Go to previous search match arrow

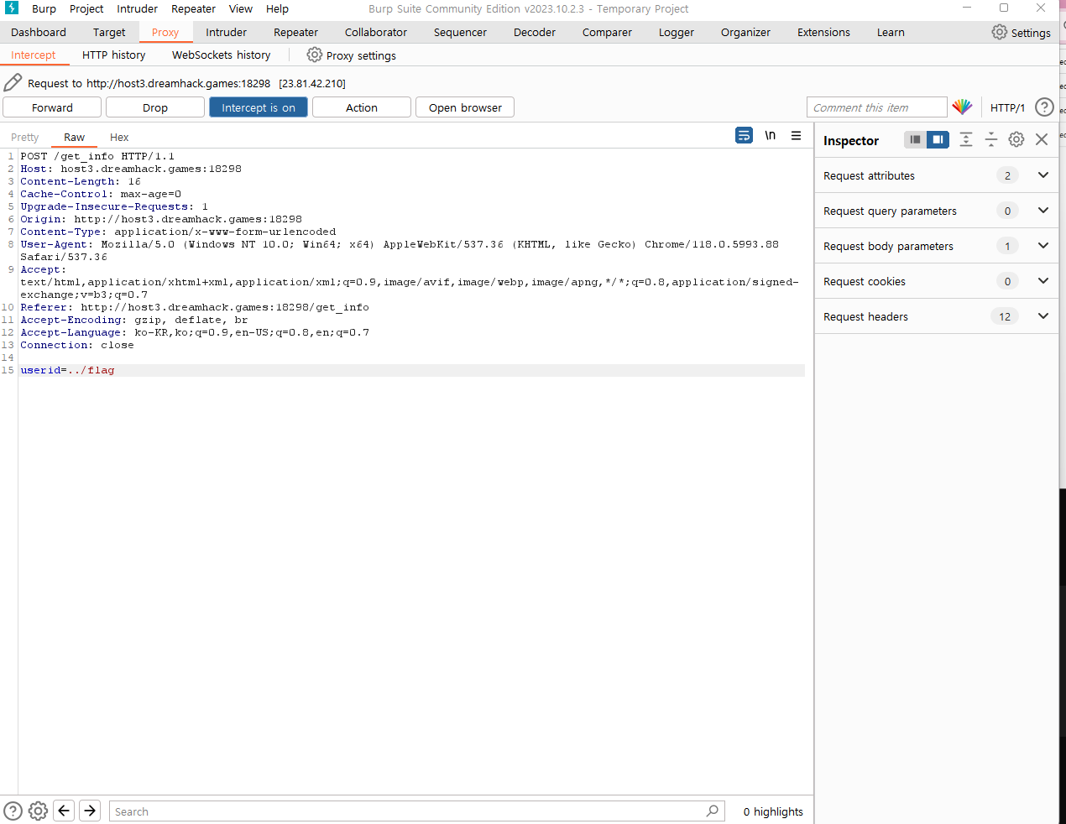tap(64, 811)
